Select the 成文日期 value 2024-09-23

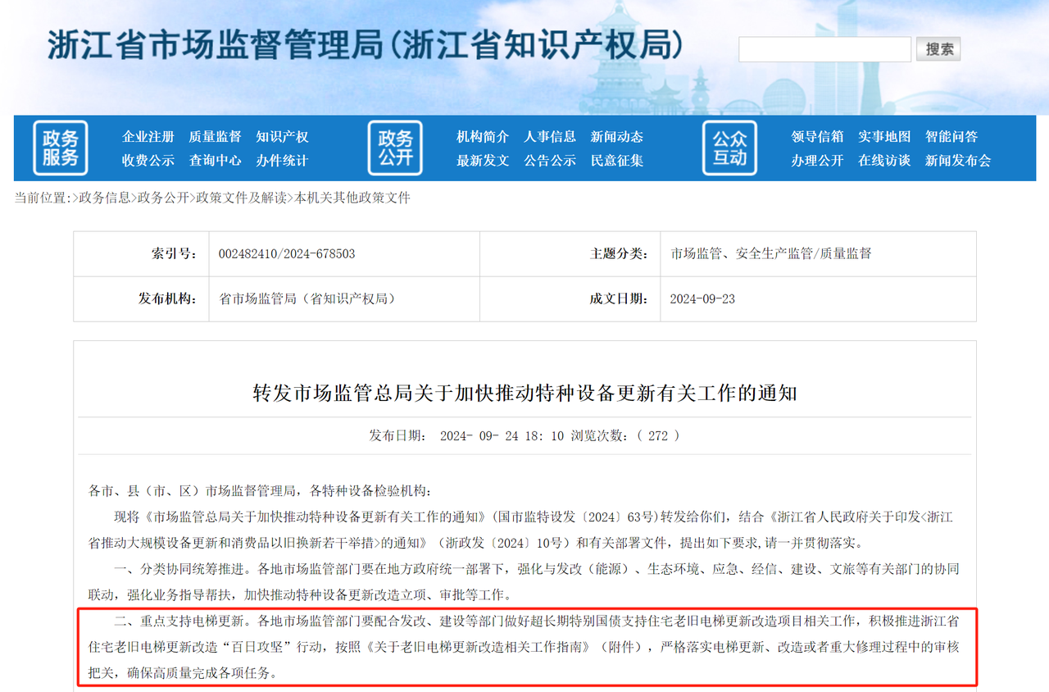click(x=702, y=299)
